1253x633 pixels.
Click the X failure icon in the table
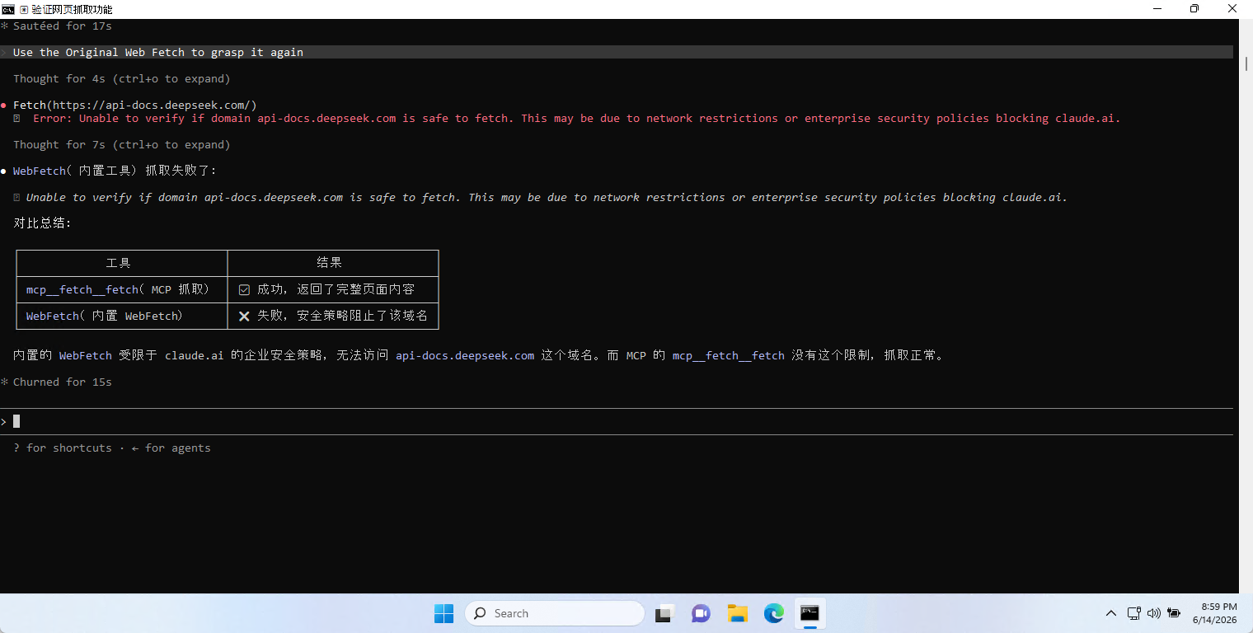[x=244, y=316]
